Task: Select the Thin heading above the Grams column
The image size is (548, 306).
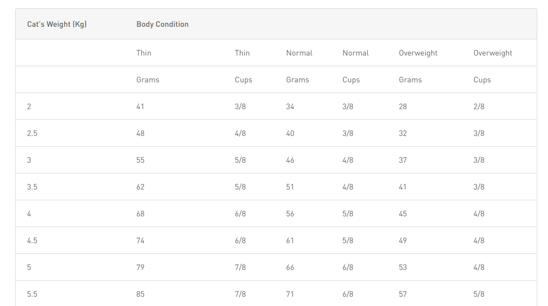Action: pos(144,53)
